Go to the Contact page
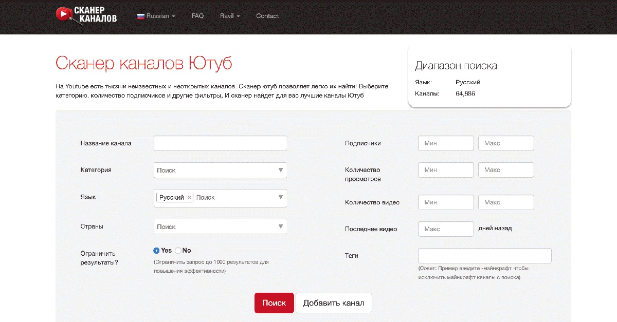 (x=267, y=16)
